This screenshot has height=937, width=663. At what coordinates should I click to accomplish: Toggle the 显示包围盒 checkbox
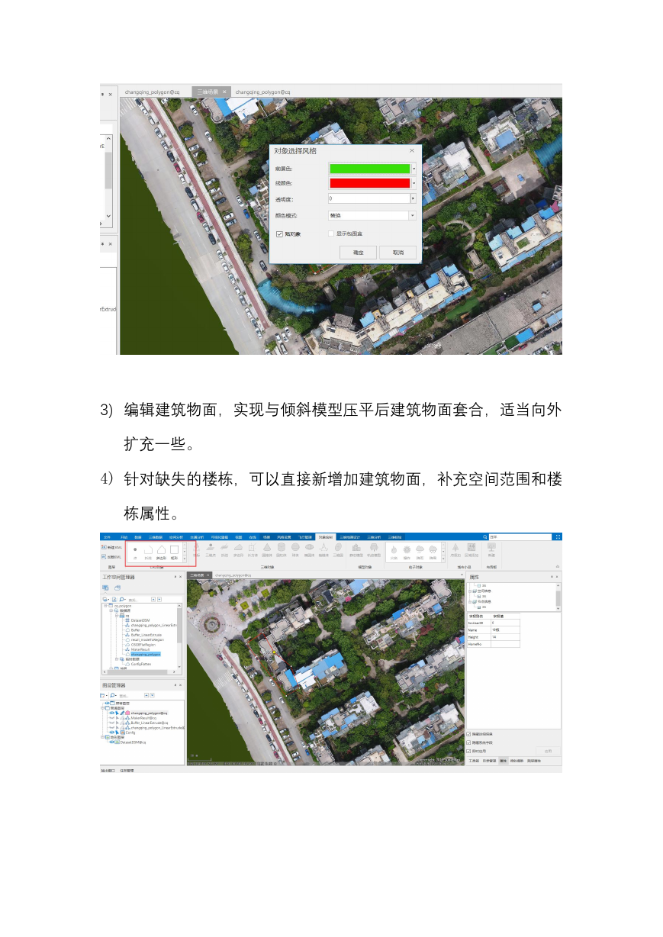click(x=330, y=233)
